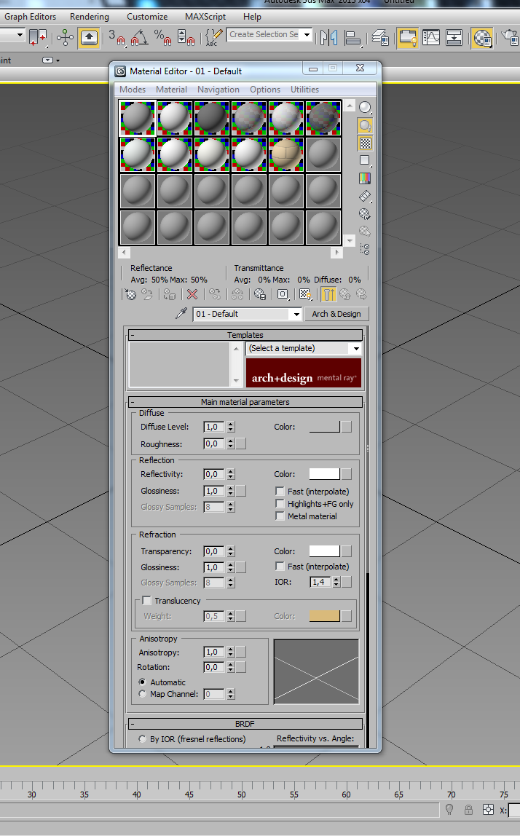Open the Rendering menu

coord(89,17)
